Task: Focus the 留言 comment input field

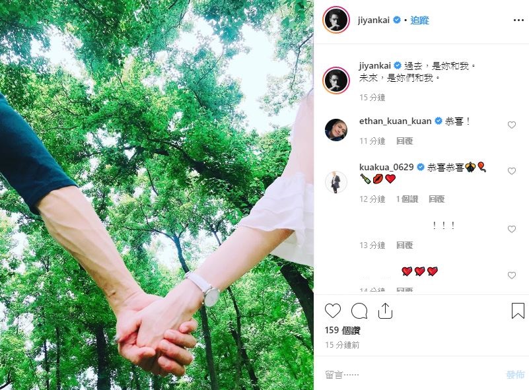Action: [411, 375]
